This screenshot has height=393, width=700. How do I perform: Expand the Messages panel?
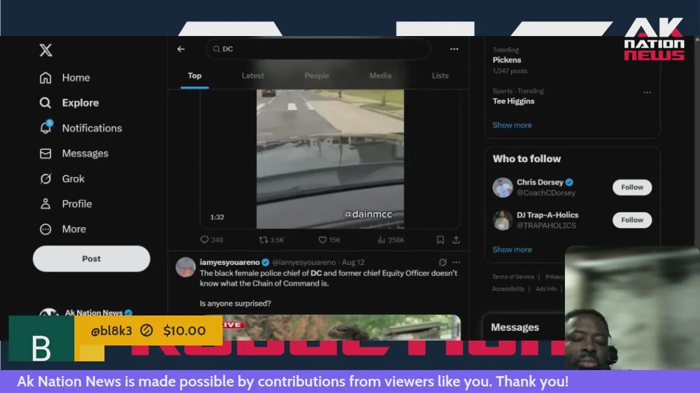coord(523,327)
